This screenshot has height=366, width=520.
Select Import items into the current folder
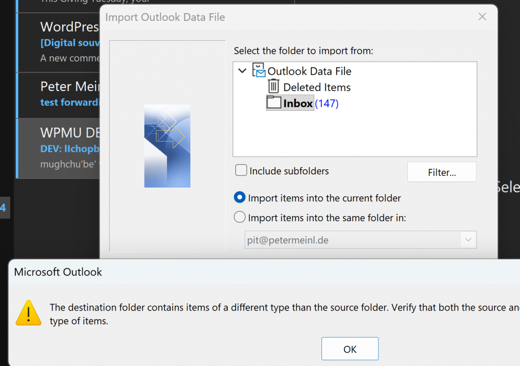tap(240, 198)
